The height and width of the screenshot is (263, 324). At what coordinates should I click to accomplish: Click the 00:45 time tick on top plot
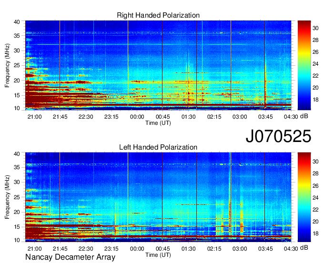coord(163,117)
